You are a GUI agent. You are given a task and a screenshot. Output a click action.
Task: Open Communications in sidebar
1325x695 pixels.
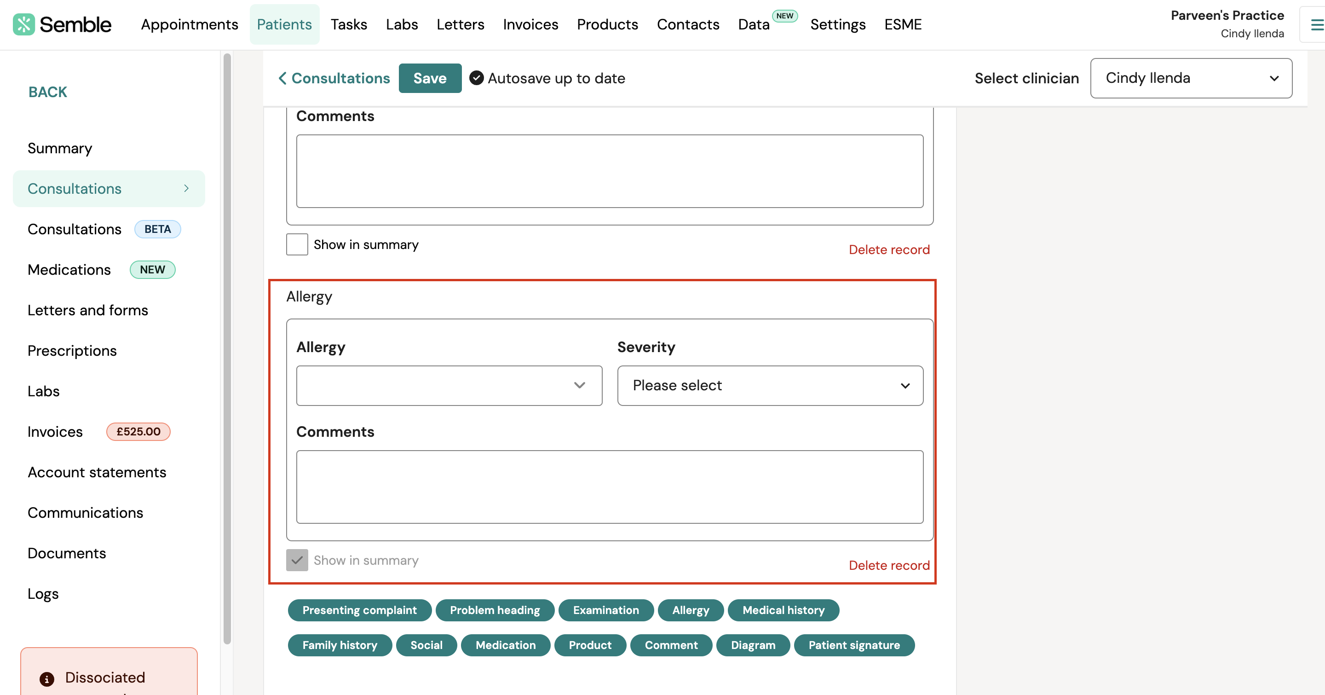tap(86, 513)
